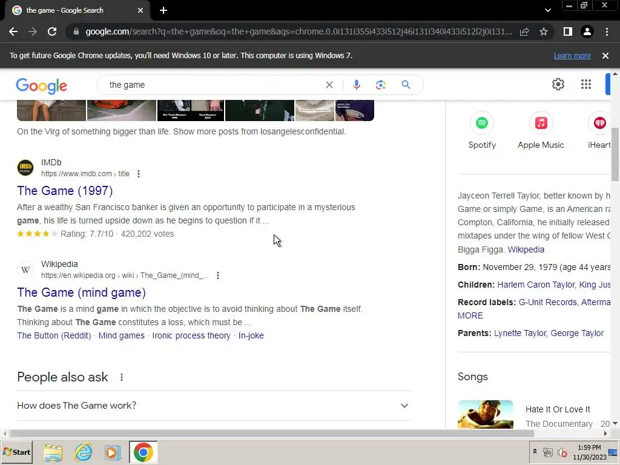Open iHeart listening option
Image resolution: width=620 pixels, height=465 pixels.
coord(599,131)
